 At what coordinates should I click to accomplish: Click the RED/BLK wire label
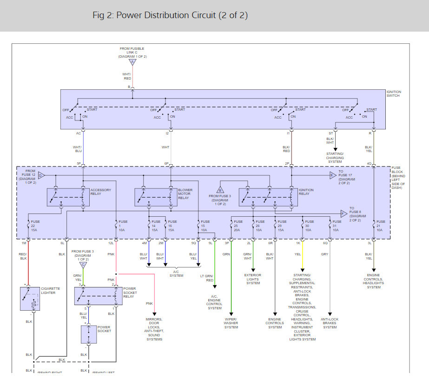click(23, 256)
